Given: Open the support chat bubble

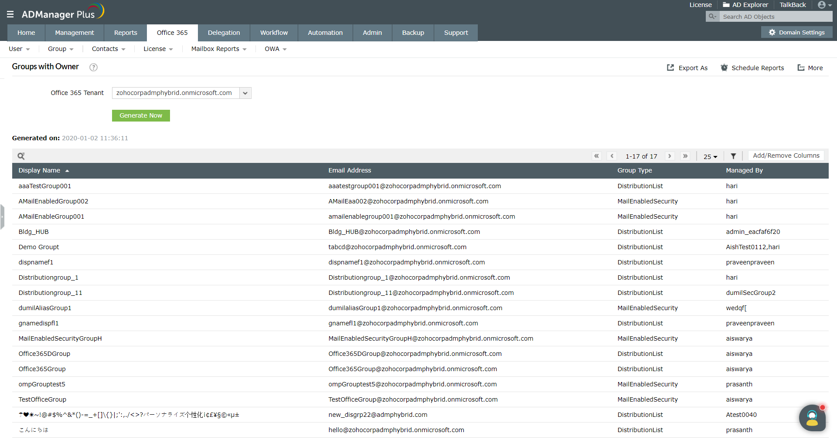Looking at the screenshot, I should coord(812,418).
